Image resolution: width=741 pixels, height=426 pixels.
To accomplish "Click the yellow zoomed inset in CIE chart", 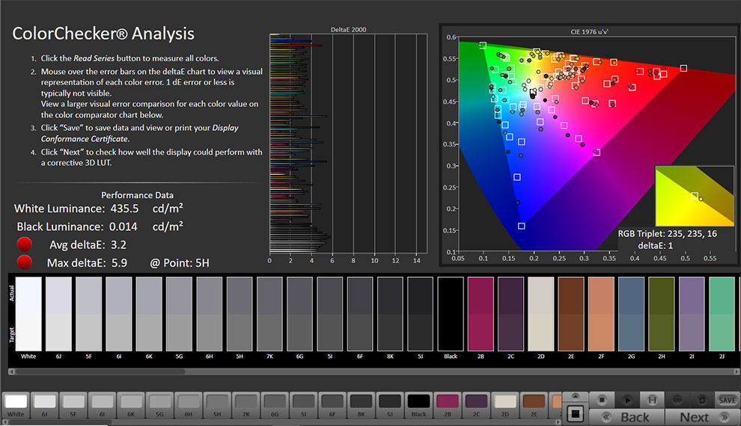I will (x=694, y=196).
